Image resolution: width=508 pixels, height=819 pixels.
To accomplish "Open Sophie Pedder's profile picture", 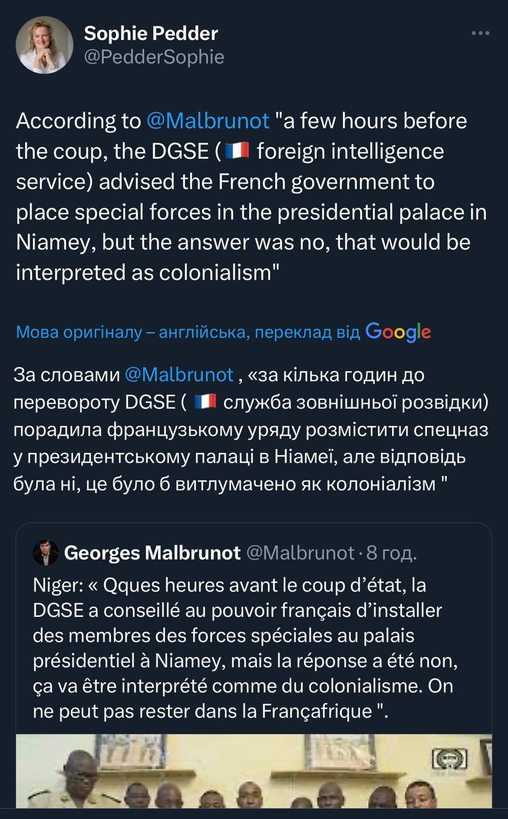I will [44, 45].
